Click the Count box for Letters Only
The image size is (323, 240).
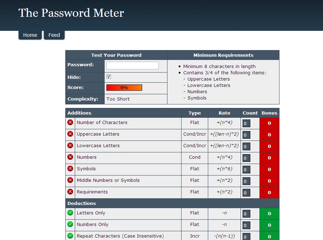tap(246, 214)
